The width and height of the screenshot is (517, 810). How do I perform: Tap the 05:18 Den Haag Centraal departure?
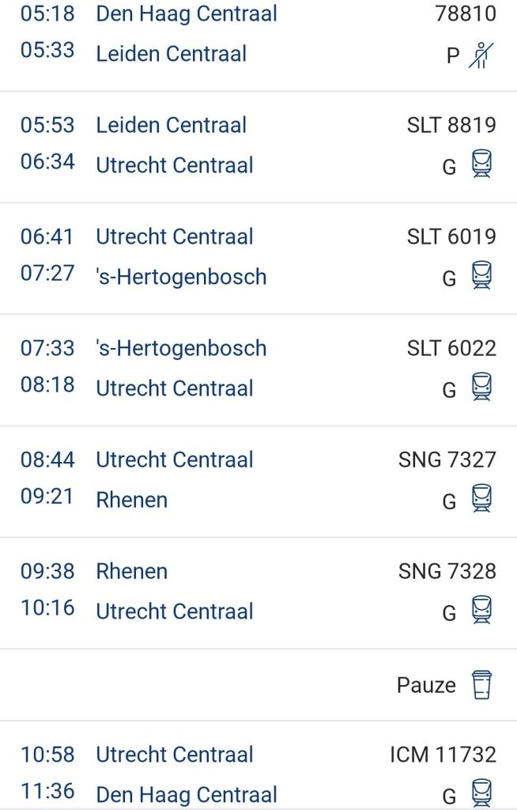(187, 13)
